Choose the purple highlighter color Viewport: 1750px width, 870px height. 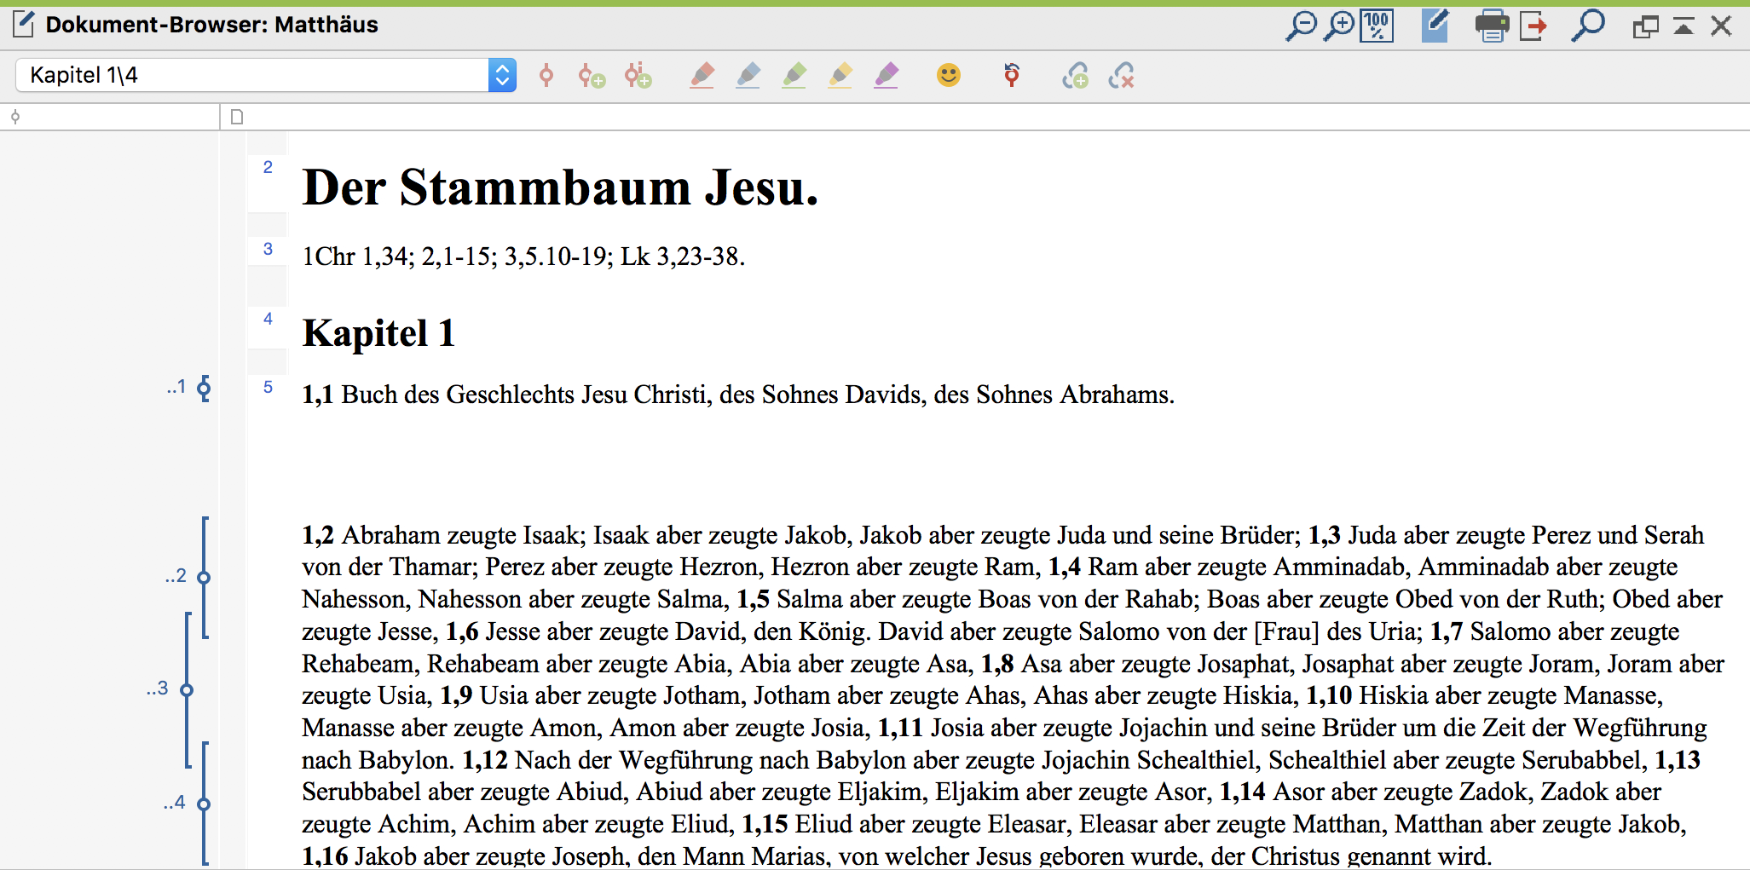click(x=887, y=76)
